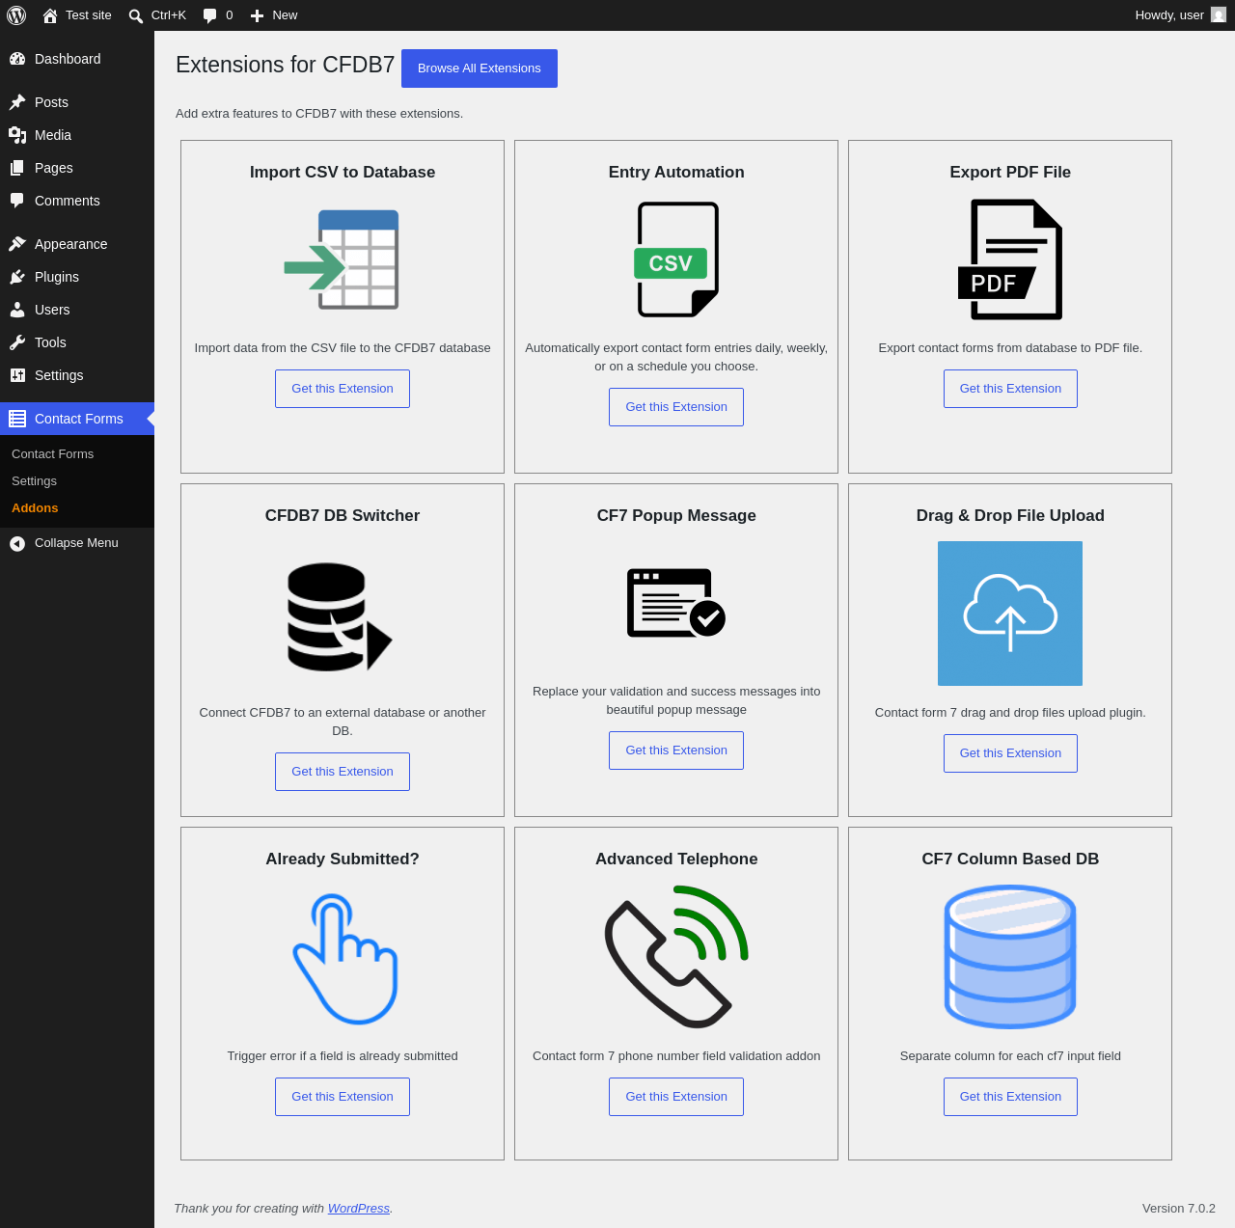
Task: Open the Ctrl+K search magnifier icon
Action: 136,15
